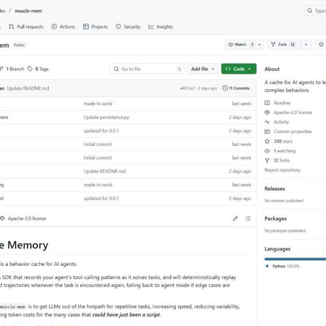The height and width of the screenshot is (326, 326).
Task: Open the Apache-2.0 license link in About
Action: [x=293, y=112]
